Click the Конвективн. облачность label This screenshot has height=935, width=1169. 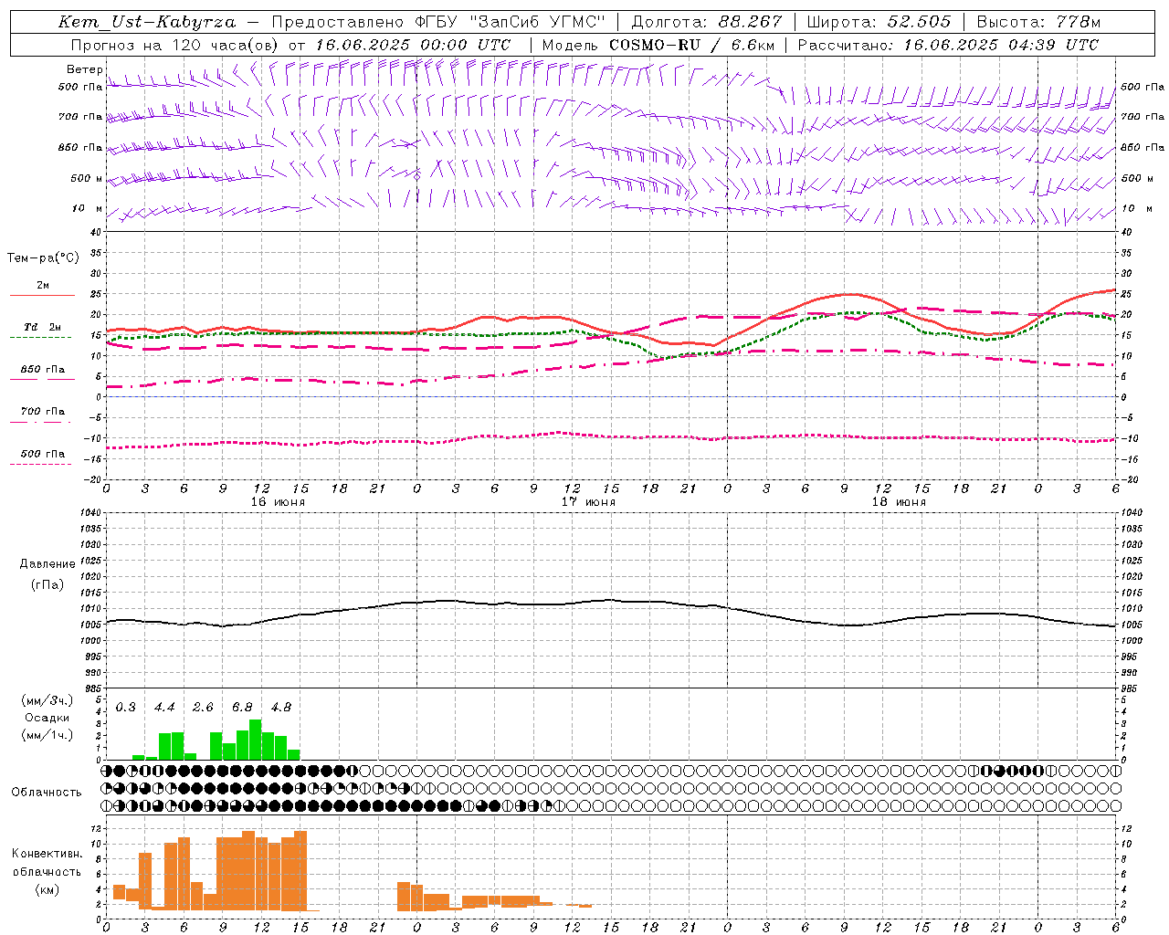(47, 863)
